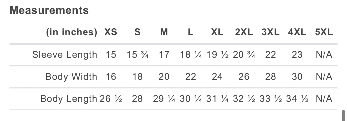Select Body Width value 30 for 4XL
Viewport: 347px width, 121px height.
tap(297, 77)
